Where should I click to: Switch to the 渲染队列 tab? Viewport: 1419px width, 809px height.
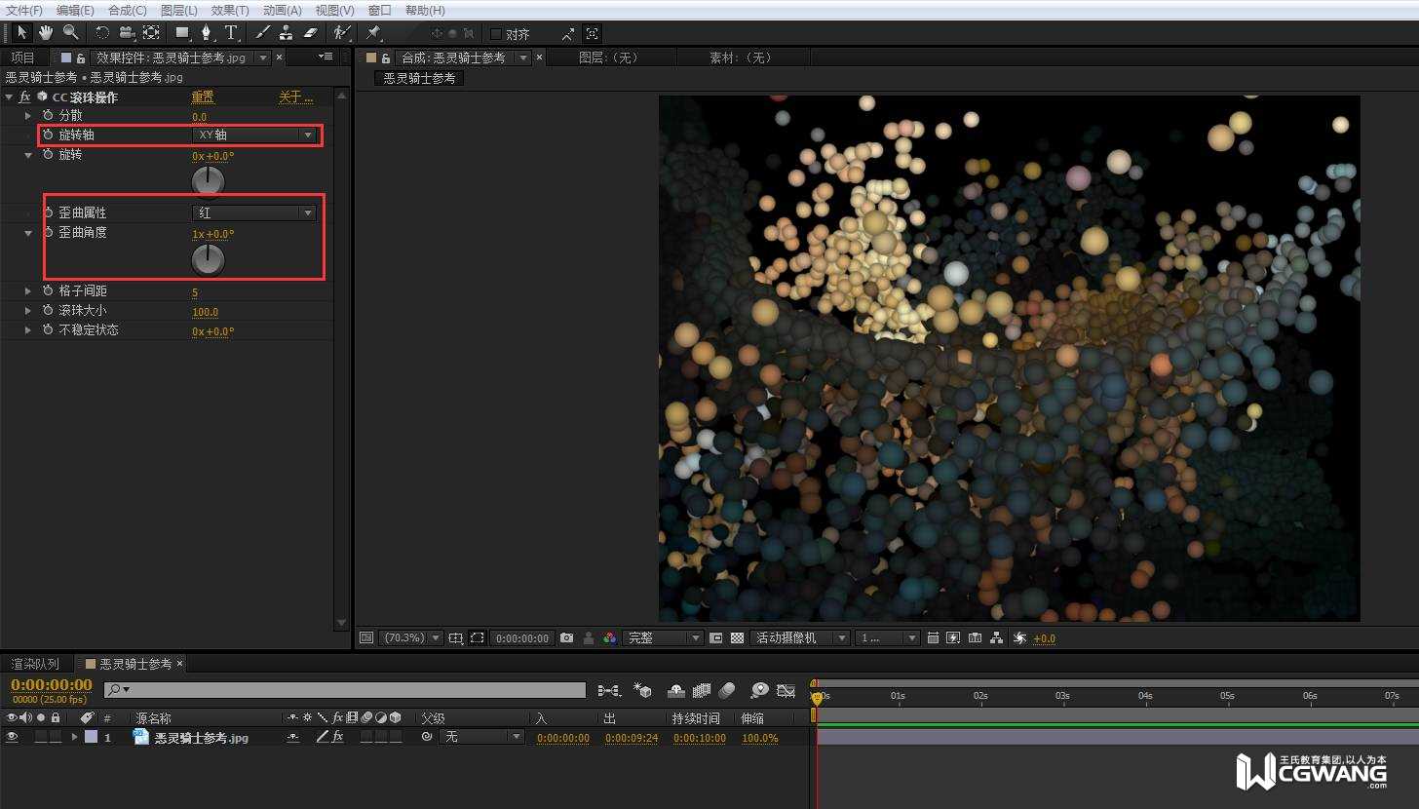[x=35, y=664]
